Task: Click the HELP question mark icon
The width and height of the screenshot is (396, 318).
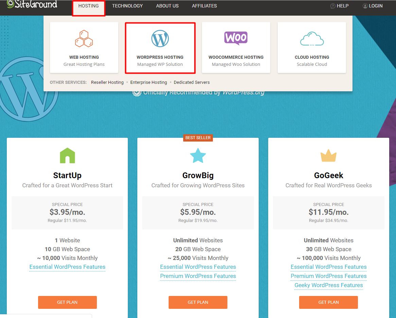Action: pos(333,6)
